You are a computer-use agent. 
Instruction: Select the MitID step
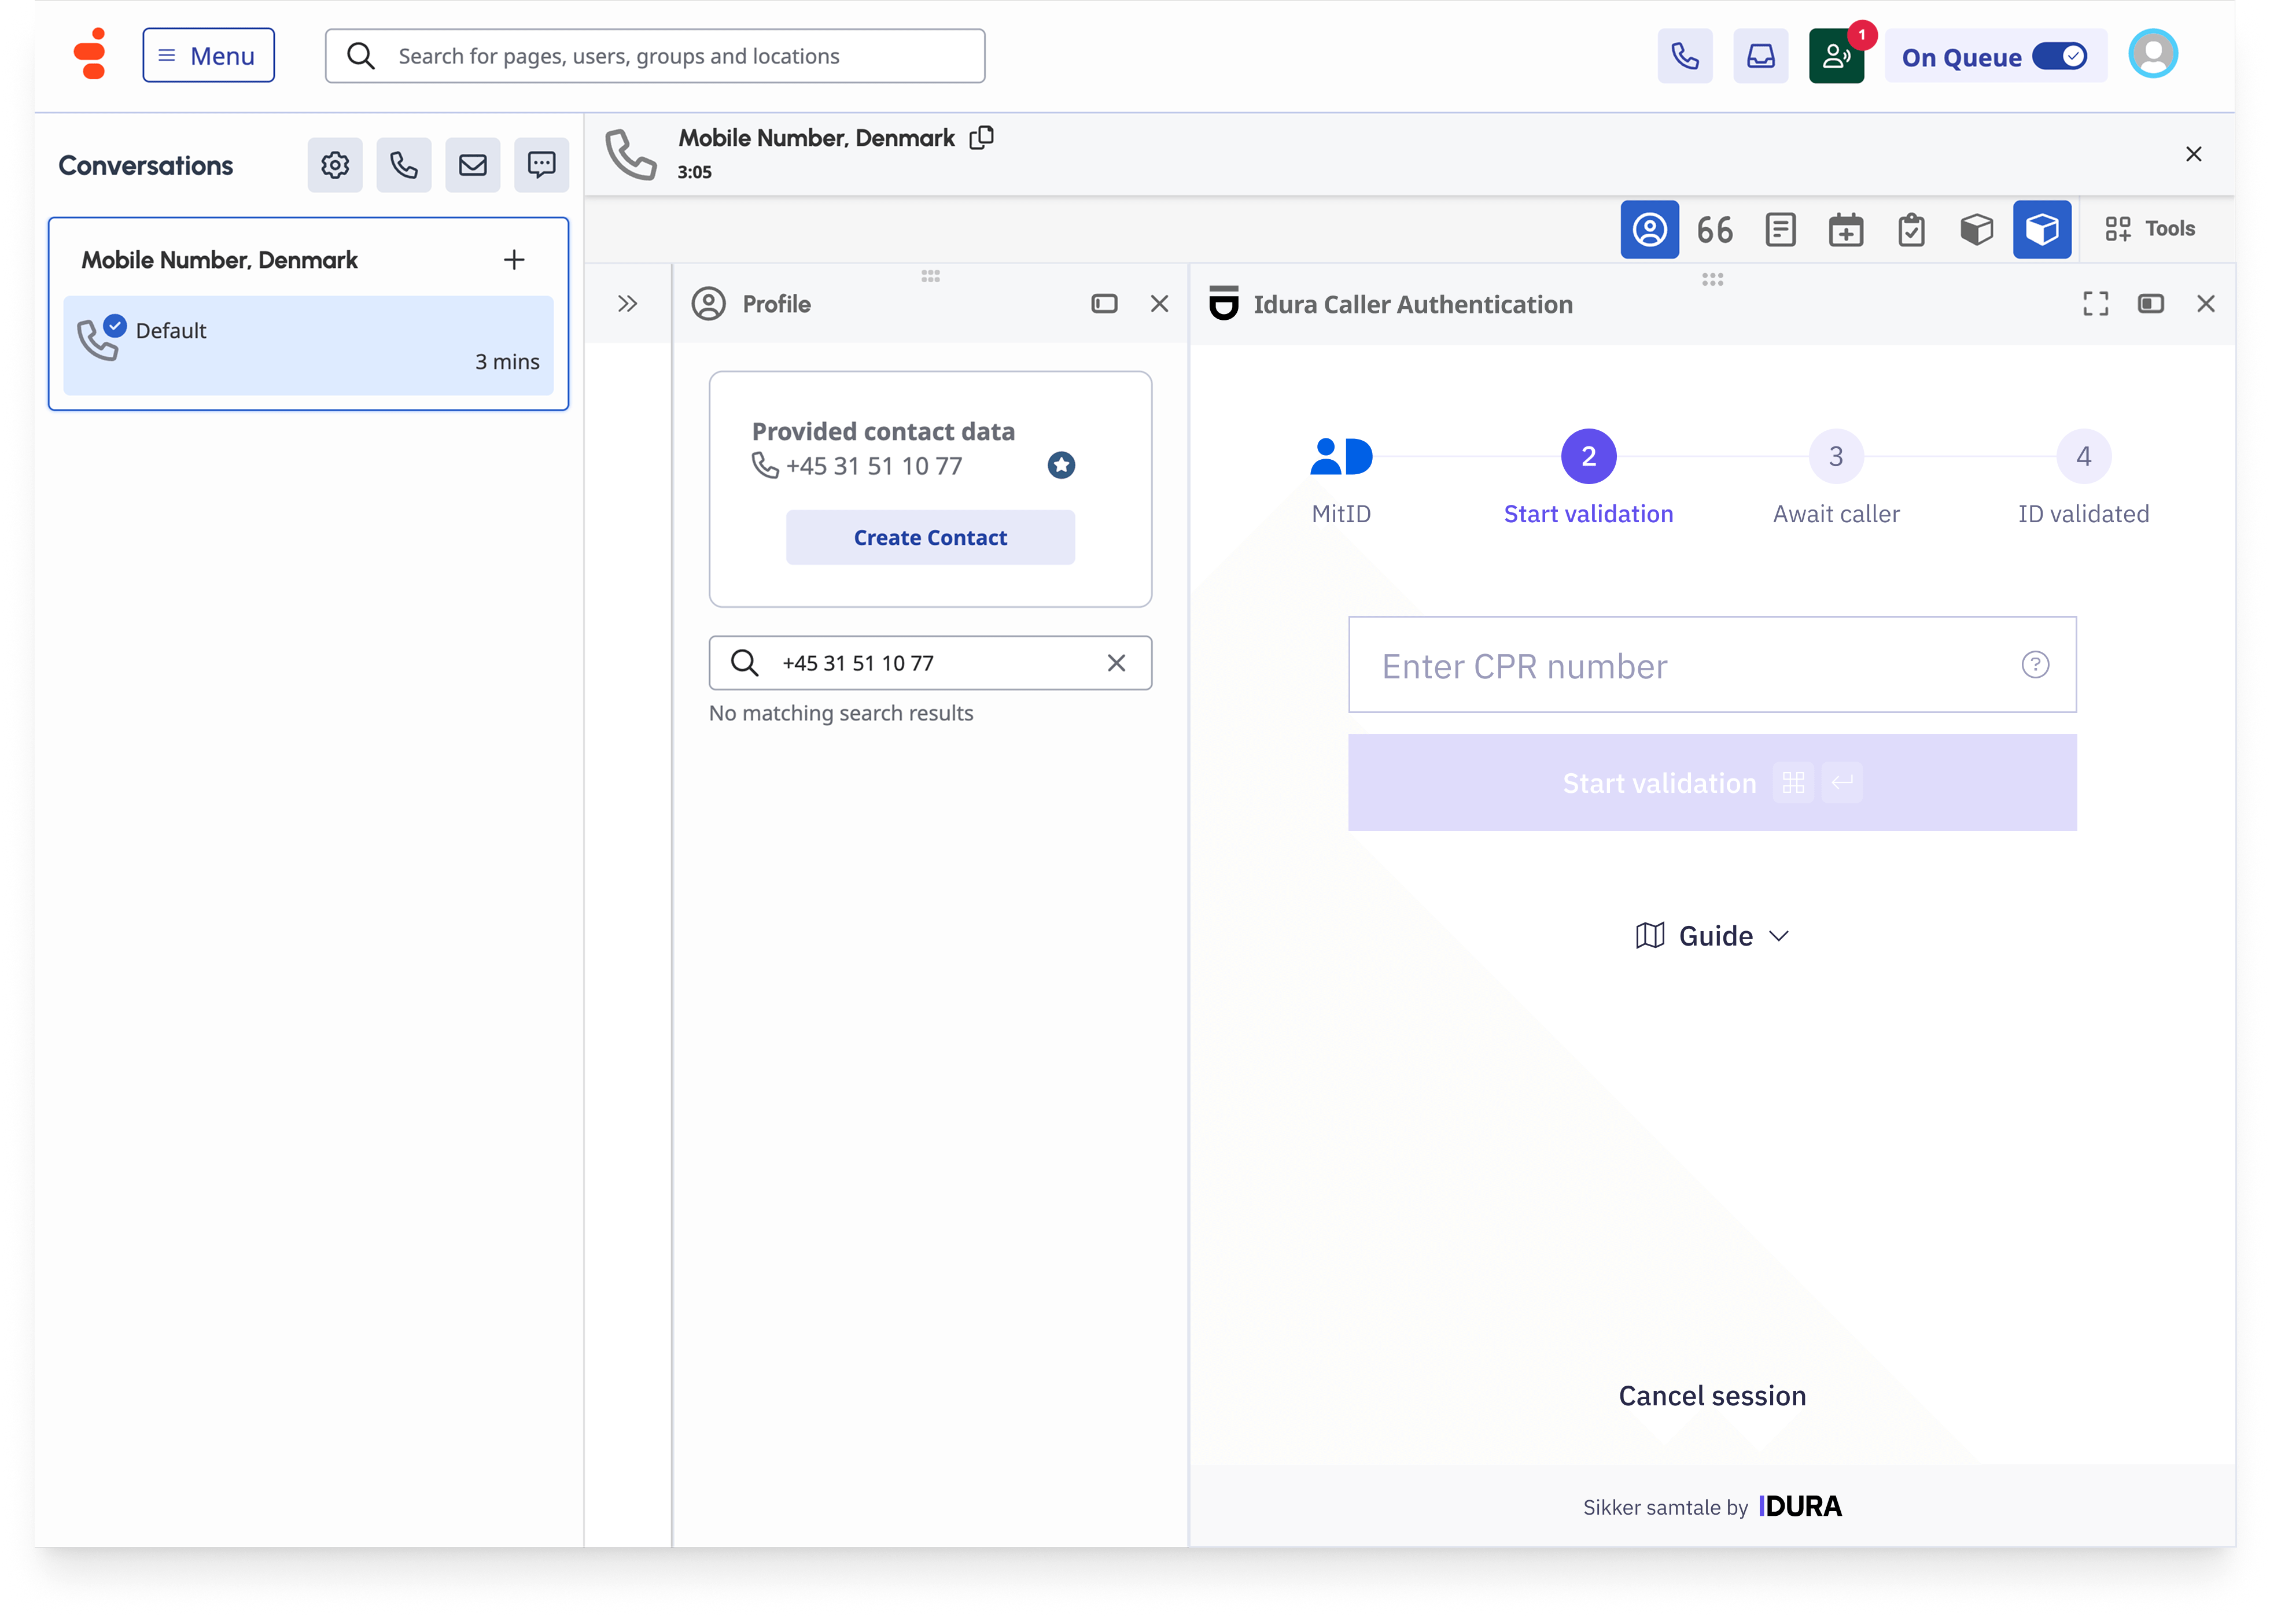[x=1341, y=480]
